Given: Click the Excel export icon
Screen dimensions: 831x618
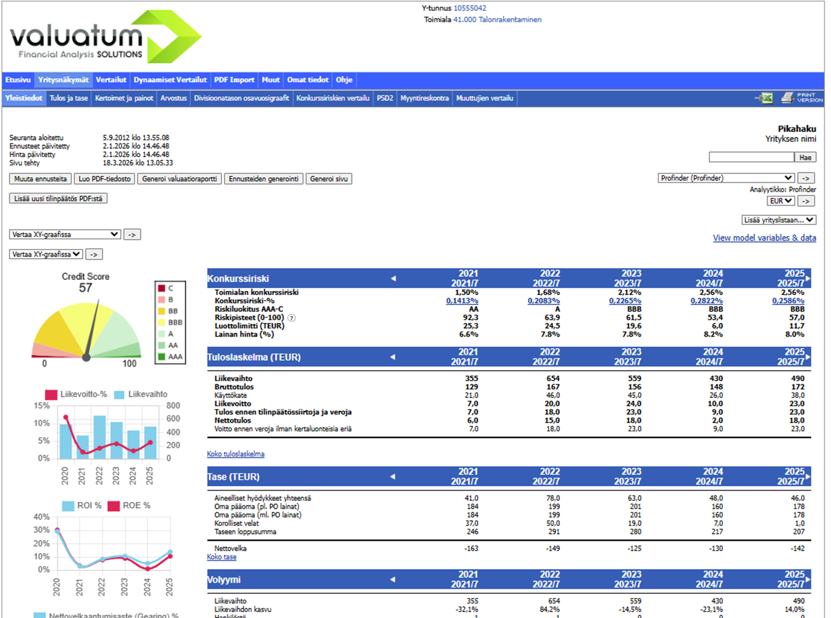Looking at the screenshot, I should click(x=765, y=98).
